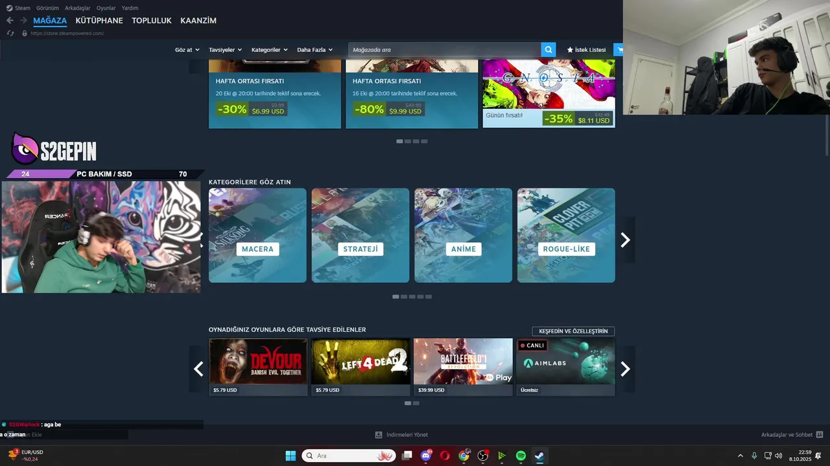Next arrow on category carousel
830x466 pixels.
(625, 240)
